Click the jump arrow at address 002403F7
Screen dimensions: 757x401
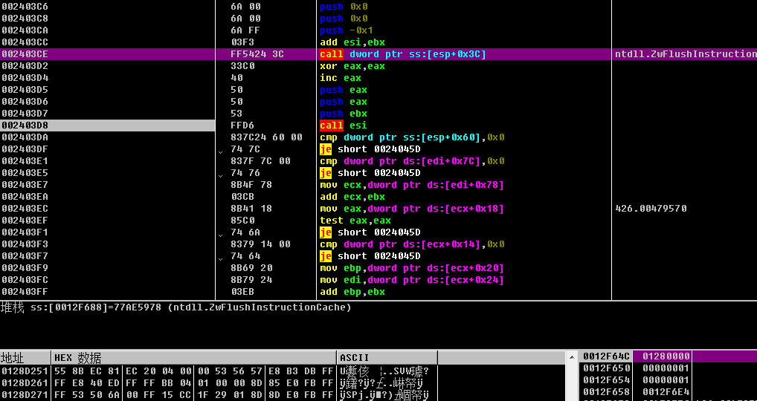[220, 257]
